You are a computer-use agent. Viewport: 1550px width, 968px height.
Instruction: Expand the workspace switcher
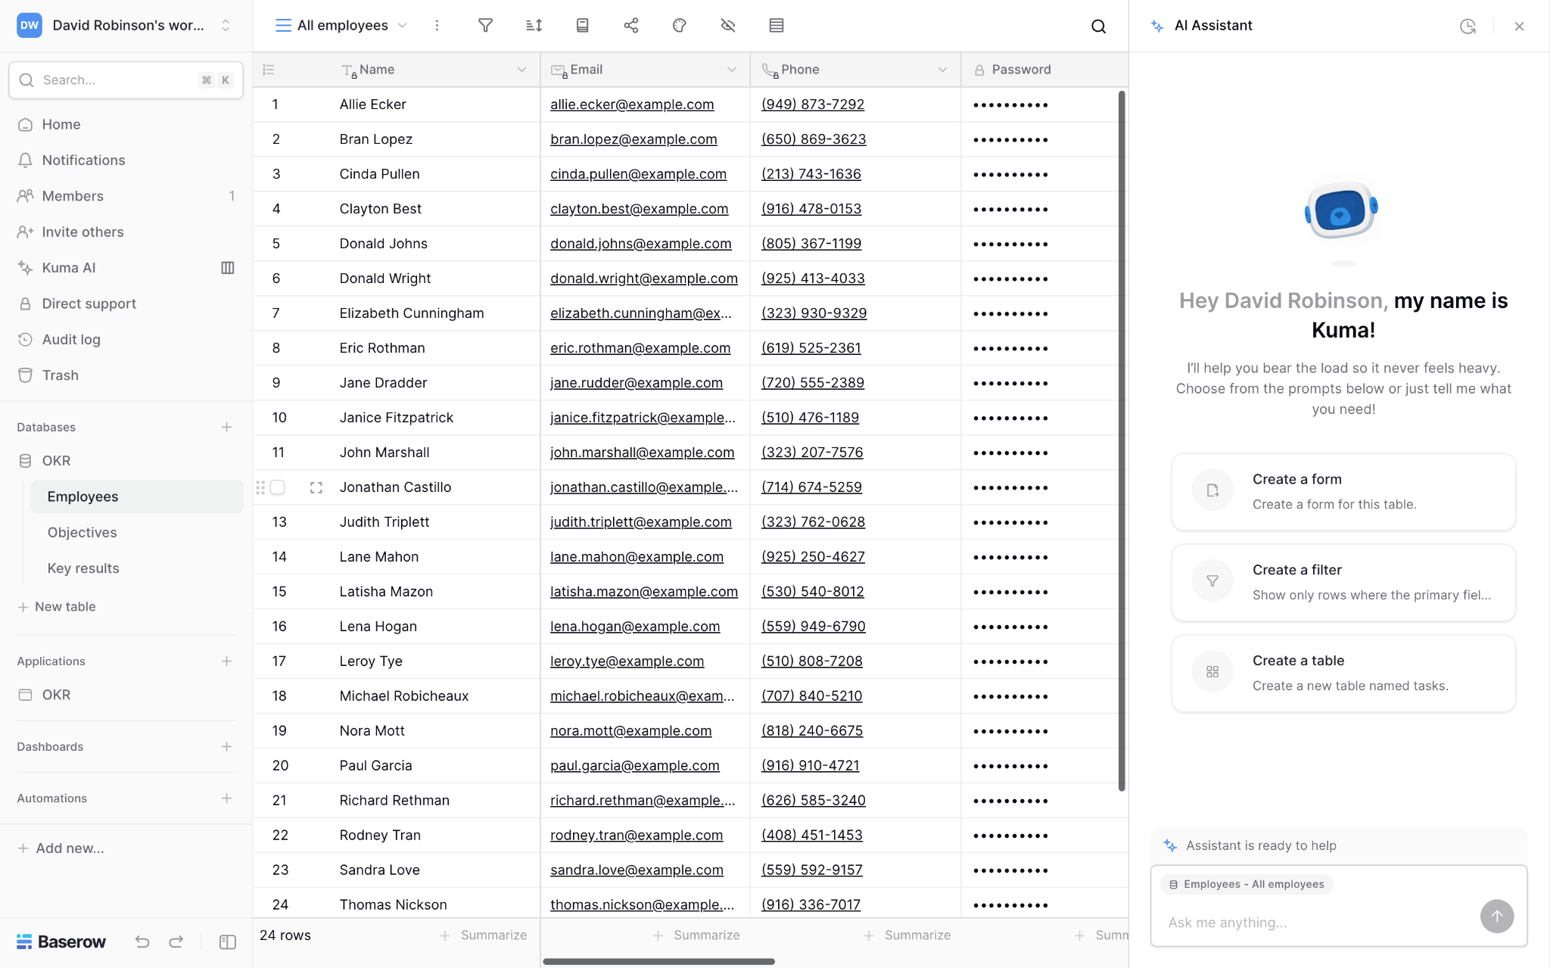225,26
